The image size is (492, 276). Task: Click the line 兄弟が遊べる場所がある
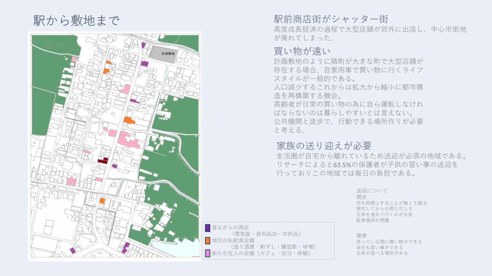pos(382,253)
